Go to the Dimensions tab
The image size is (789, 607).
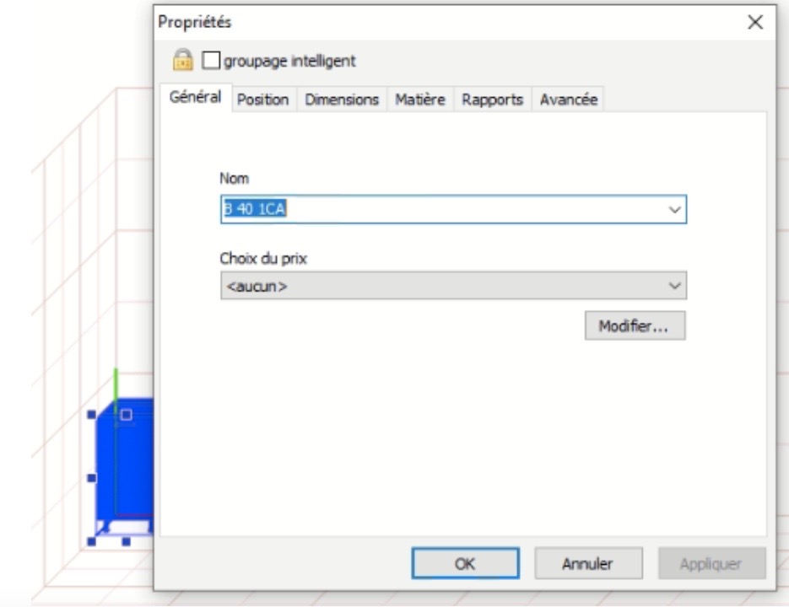[x=342, y=99]
